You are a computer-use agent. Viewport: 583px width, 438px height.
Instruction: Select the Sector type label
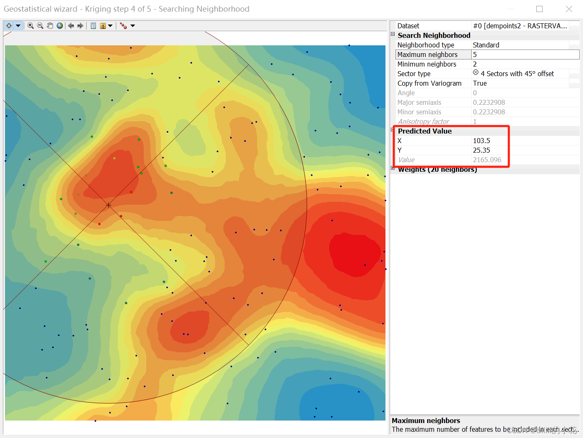click(x=414, y=74)
